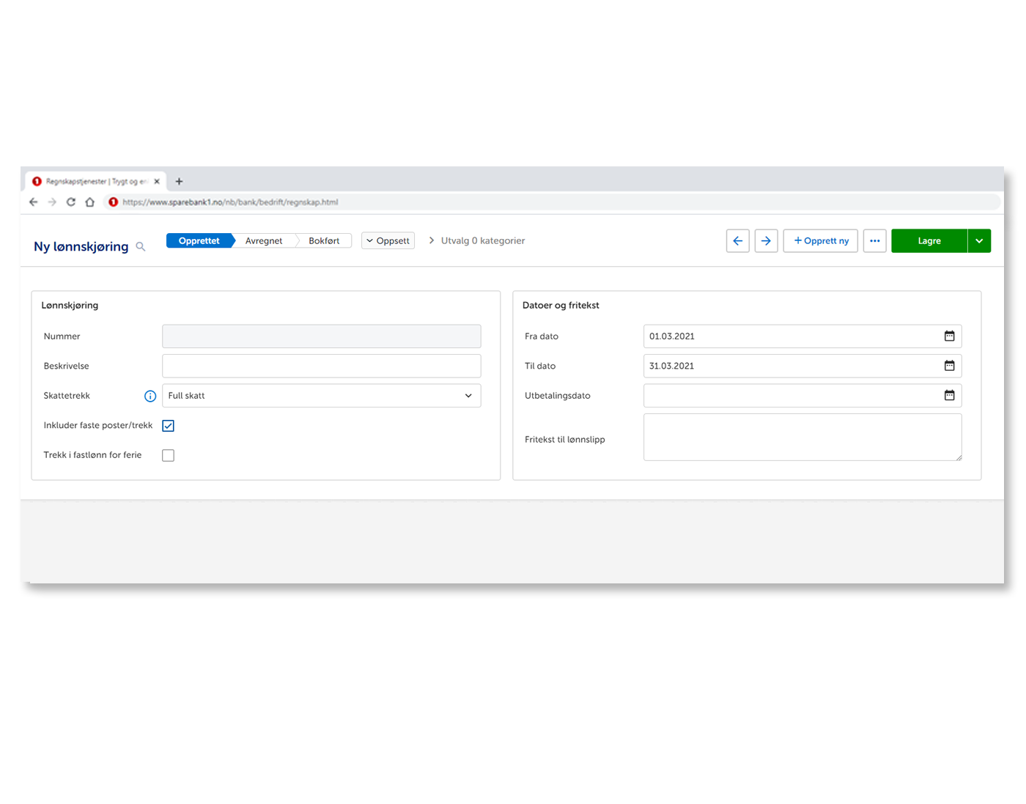Open the Fra dato calendar picker
The height and width of the screenshot is (804, 1026).
tap(949, 336)
